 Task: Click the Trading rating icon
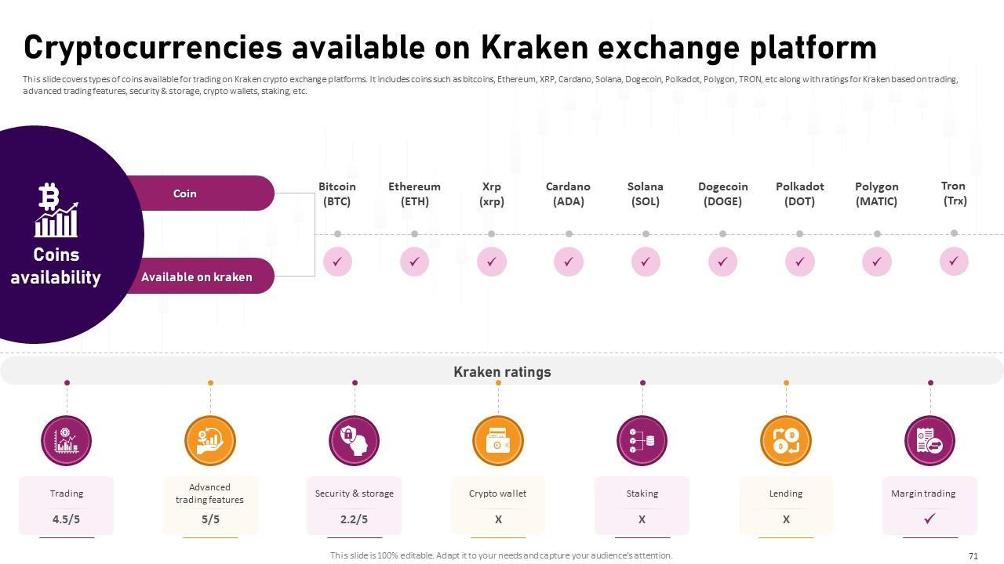pos(67,440)
